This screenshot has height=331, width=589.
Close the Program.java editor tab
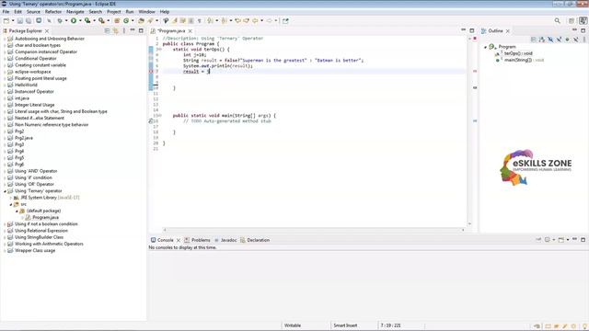(x=191, y=30)
